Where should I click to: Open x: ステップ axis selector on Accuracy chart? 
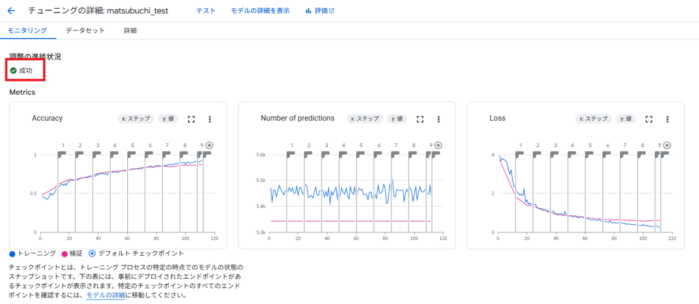[x=136, y=119]
